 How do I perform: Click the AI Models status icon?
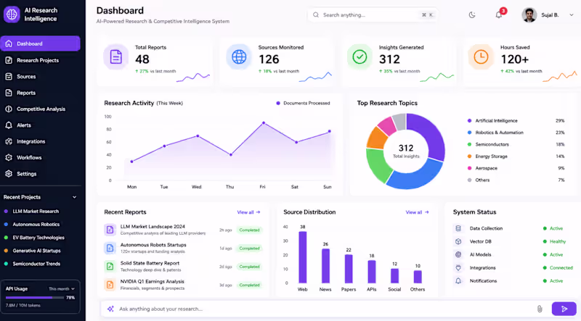458,255
